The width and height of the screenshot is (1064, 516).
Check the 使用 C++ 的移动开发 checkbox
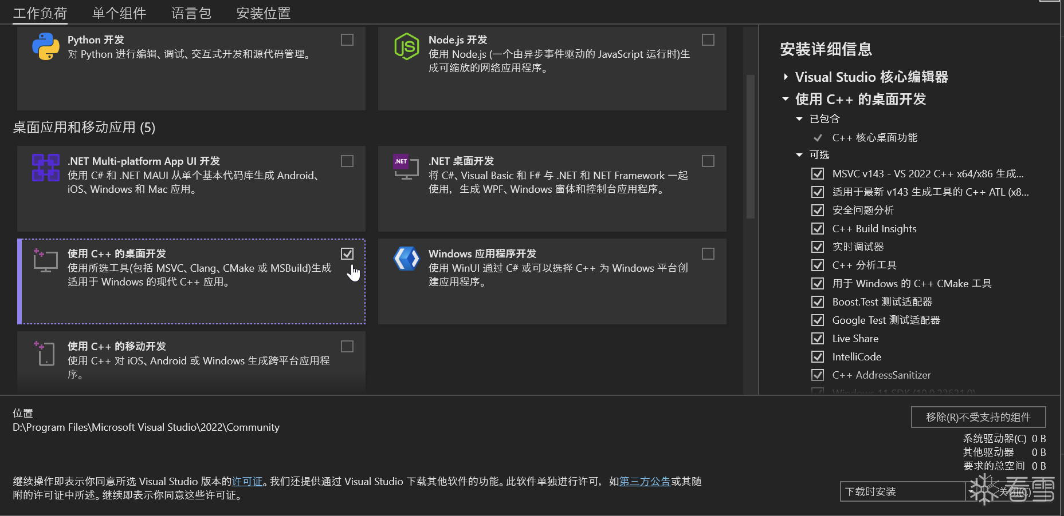click(347, 346)
